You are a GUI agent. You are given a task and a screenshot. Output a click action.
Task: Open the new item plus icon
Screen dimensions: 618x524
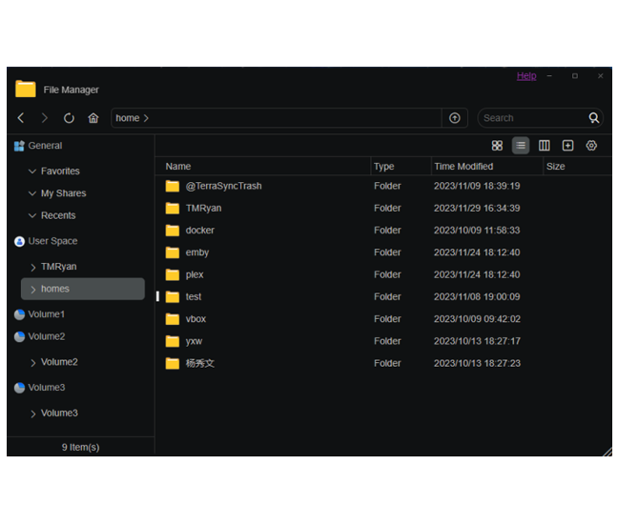point(567,146)
